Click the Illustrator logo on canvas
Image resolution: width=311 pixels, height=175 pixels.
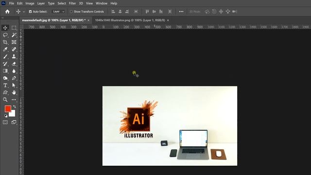[138, 119]
